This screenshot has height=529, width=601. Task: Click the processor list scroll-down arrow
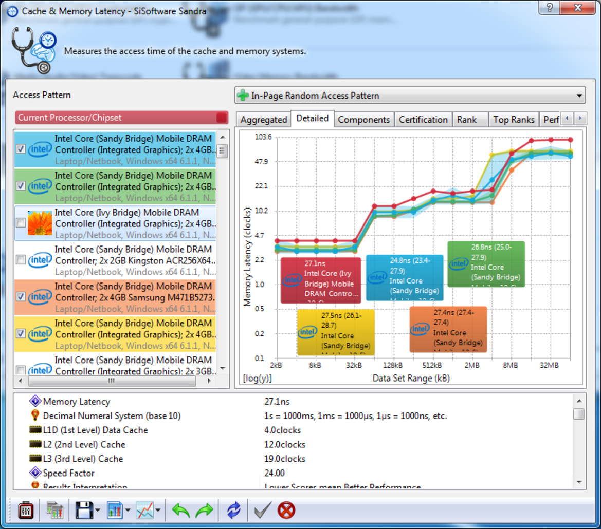click(223, 368)
